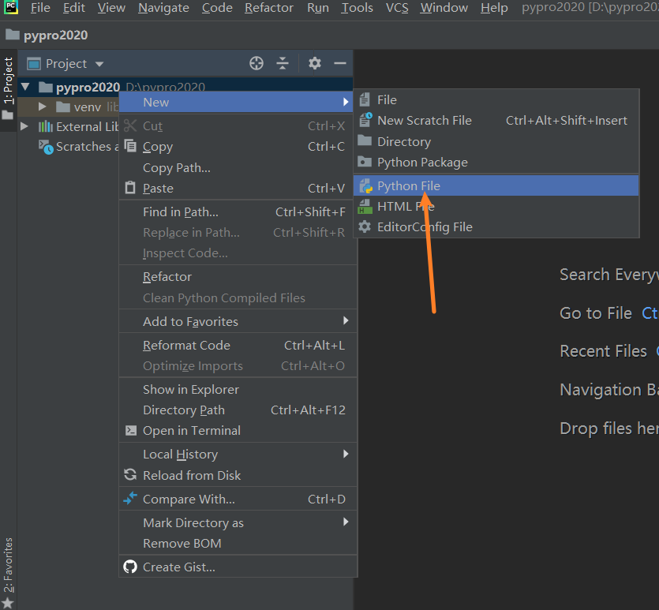Open Project panel settings gear

pyautogui.click(x=315, y=63)
